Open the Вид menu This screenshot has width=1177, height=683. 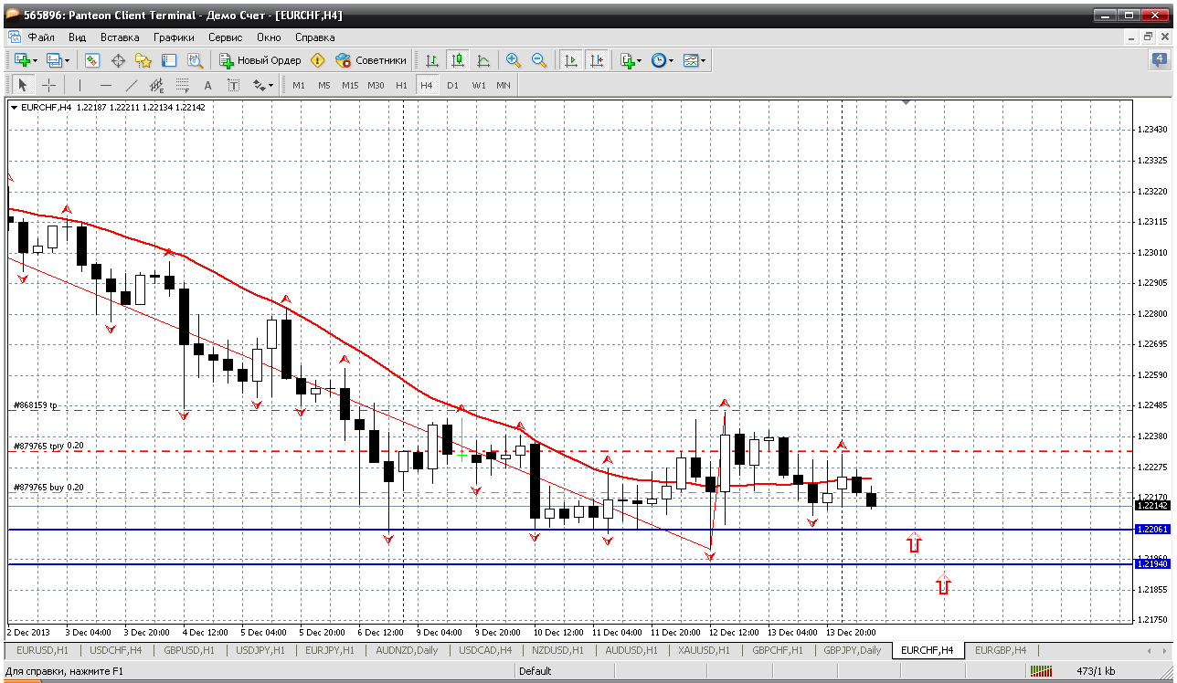click(78, 37)
